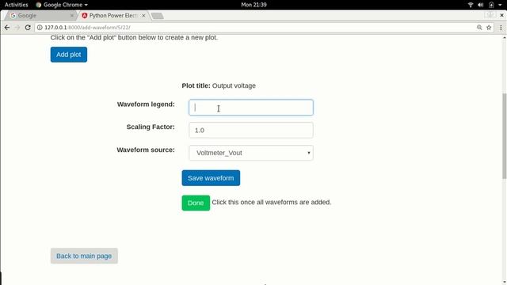This screenshot has width=507, height=285.
Task: Go back using browser back arrow
Action: point(7,28)
